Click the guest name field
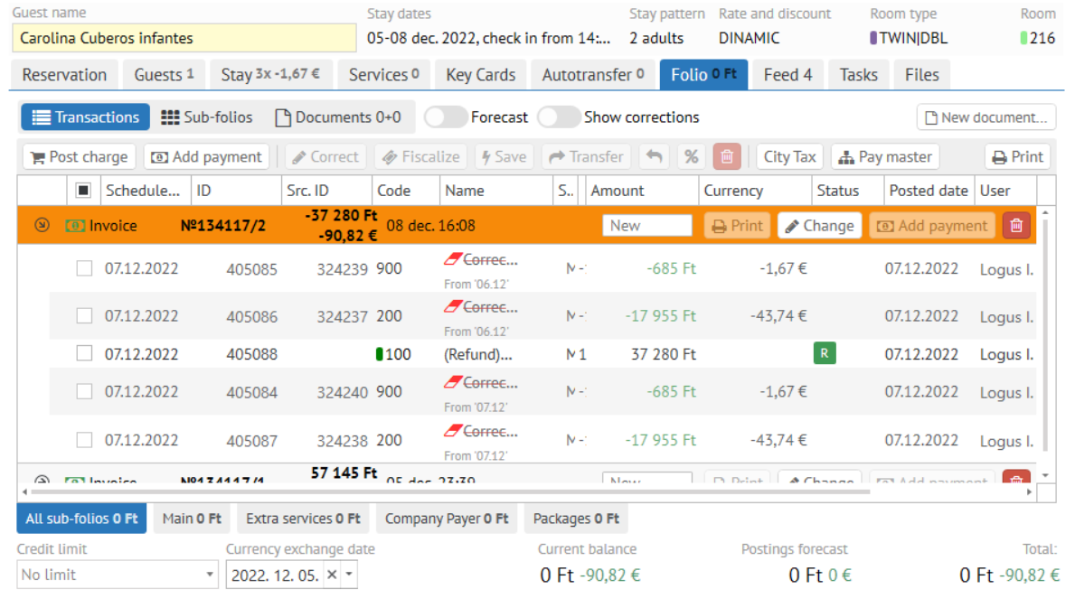The image size is (1075, 608). pyautogui.click(x=184, y=38)
